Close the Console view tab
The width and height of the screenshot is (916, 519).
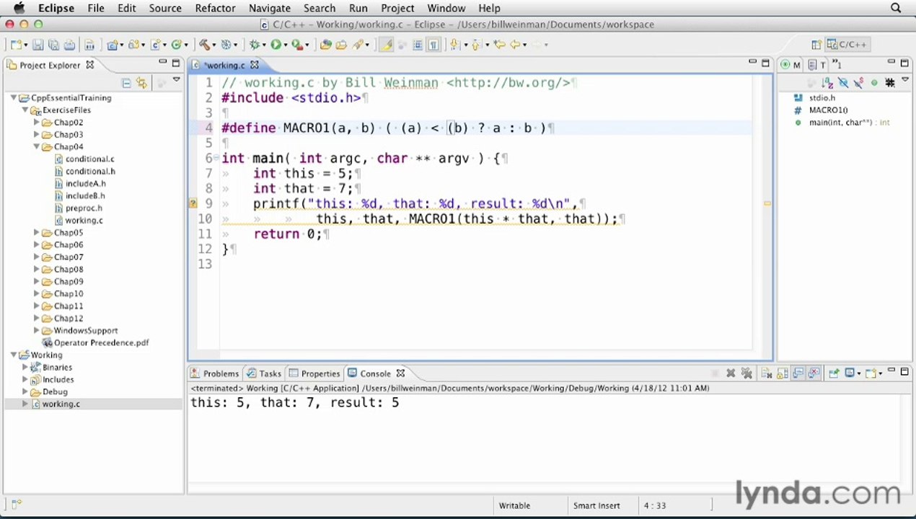click(x=400, y=373)
